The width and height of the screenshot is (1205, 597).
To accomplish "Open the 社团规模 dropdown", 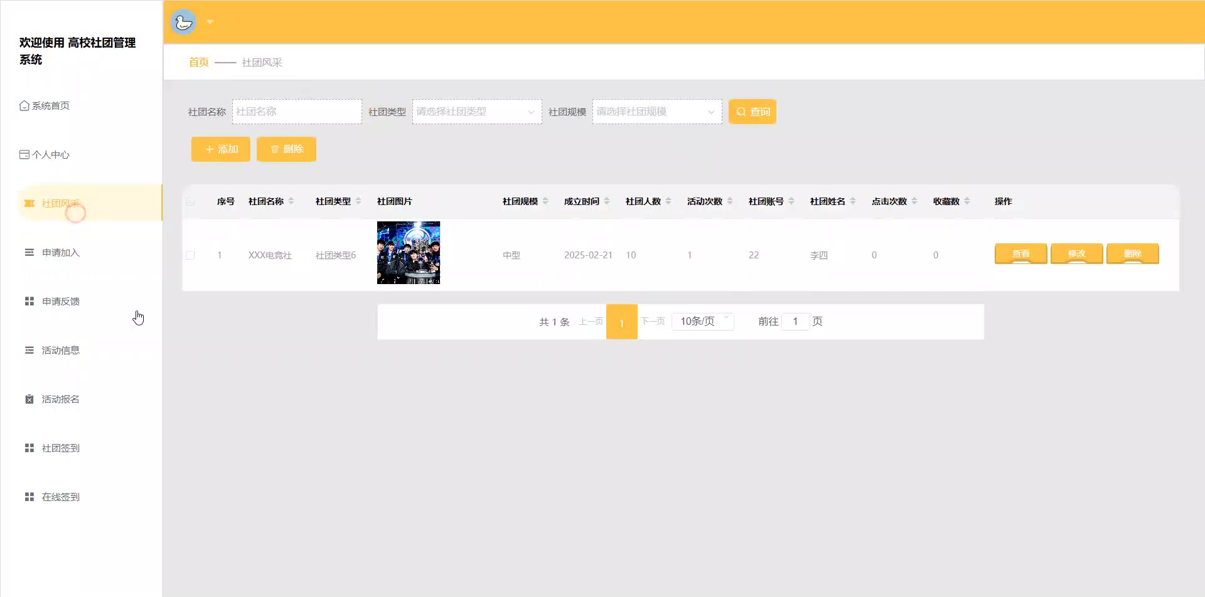I will (x=656, y=112).
